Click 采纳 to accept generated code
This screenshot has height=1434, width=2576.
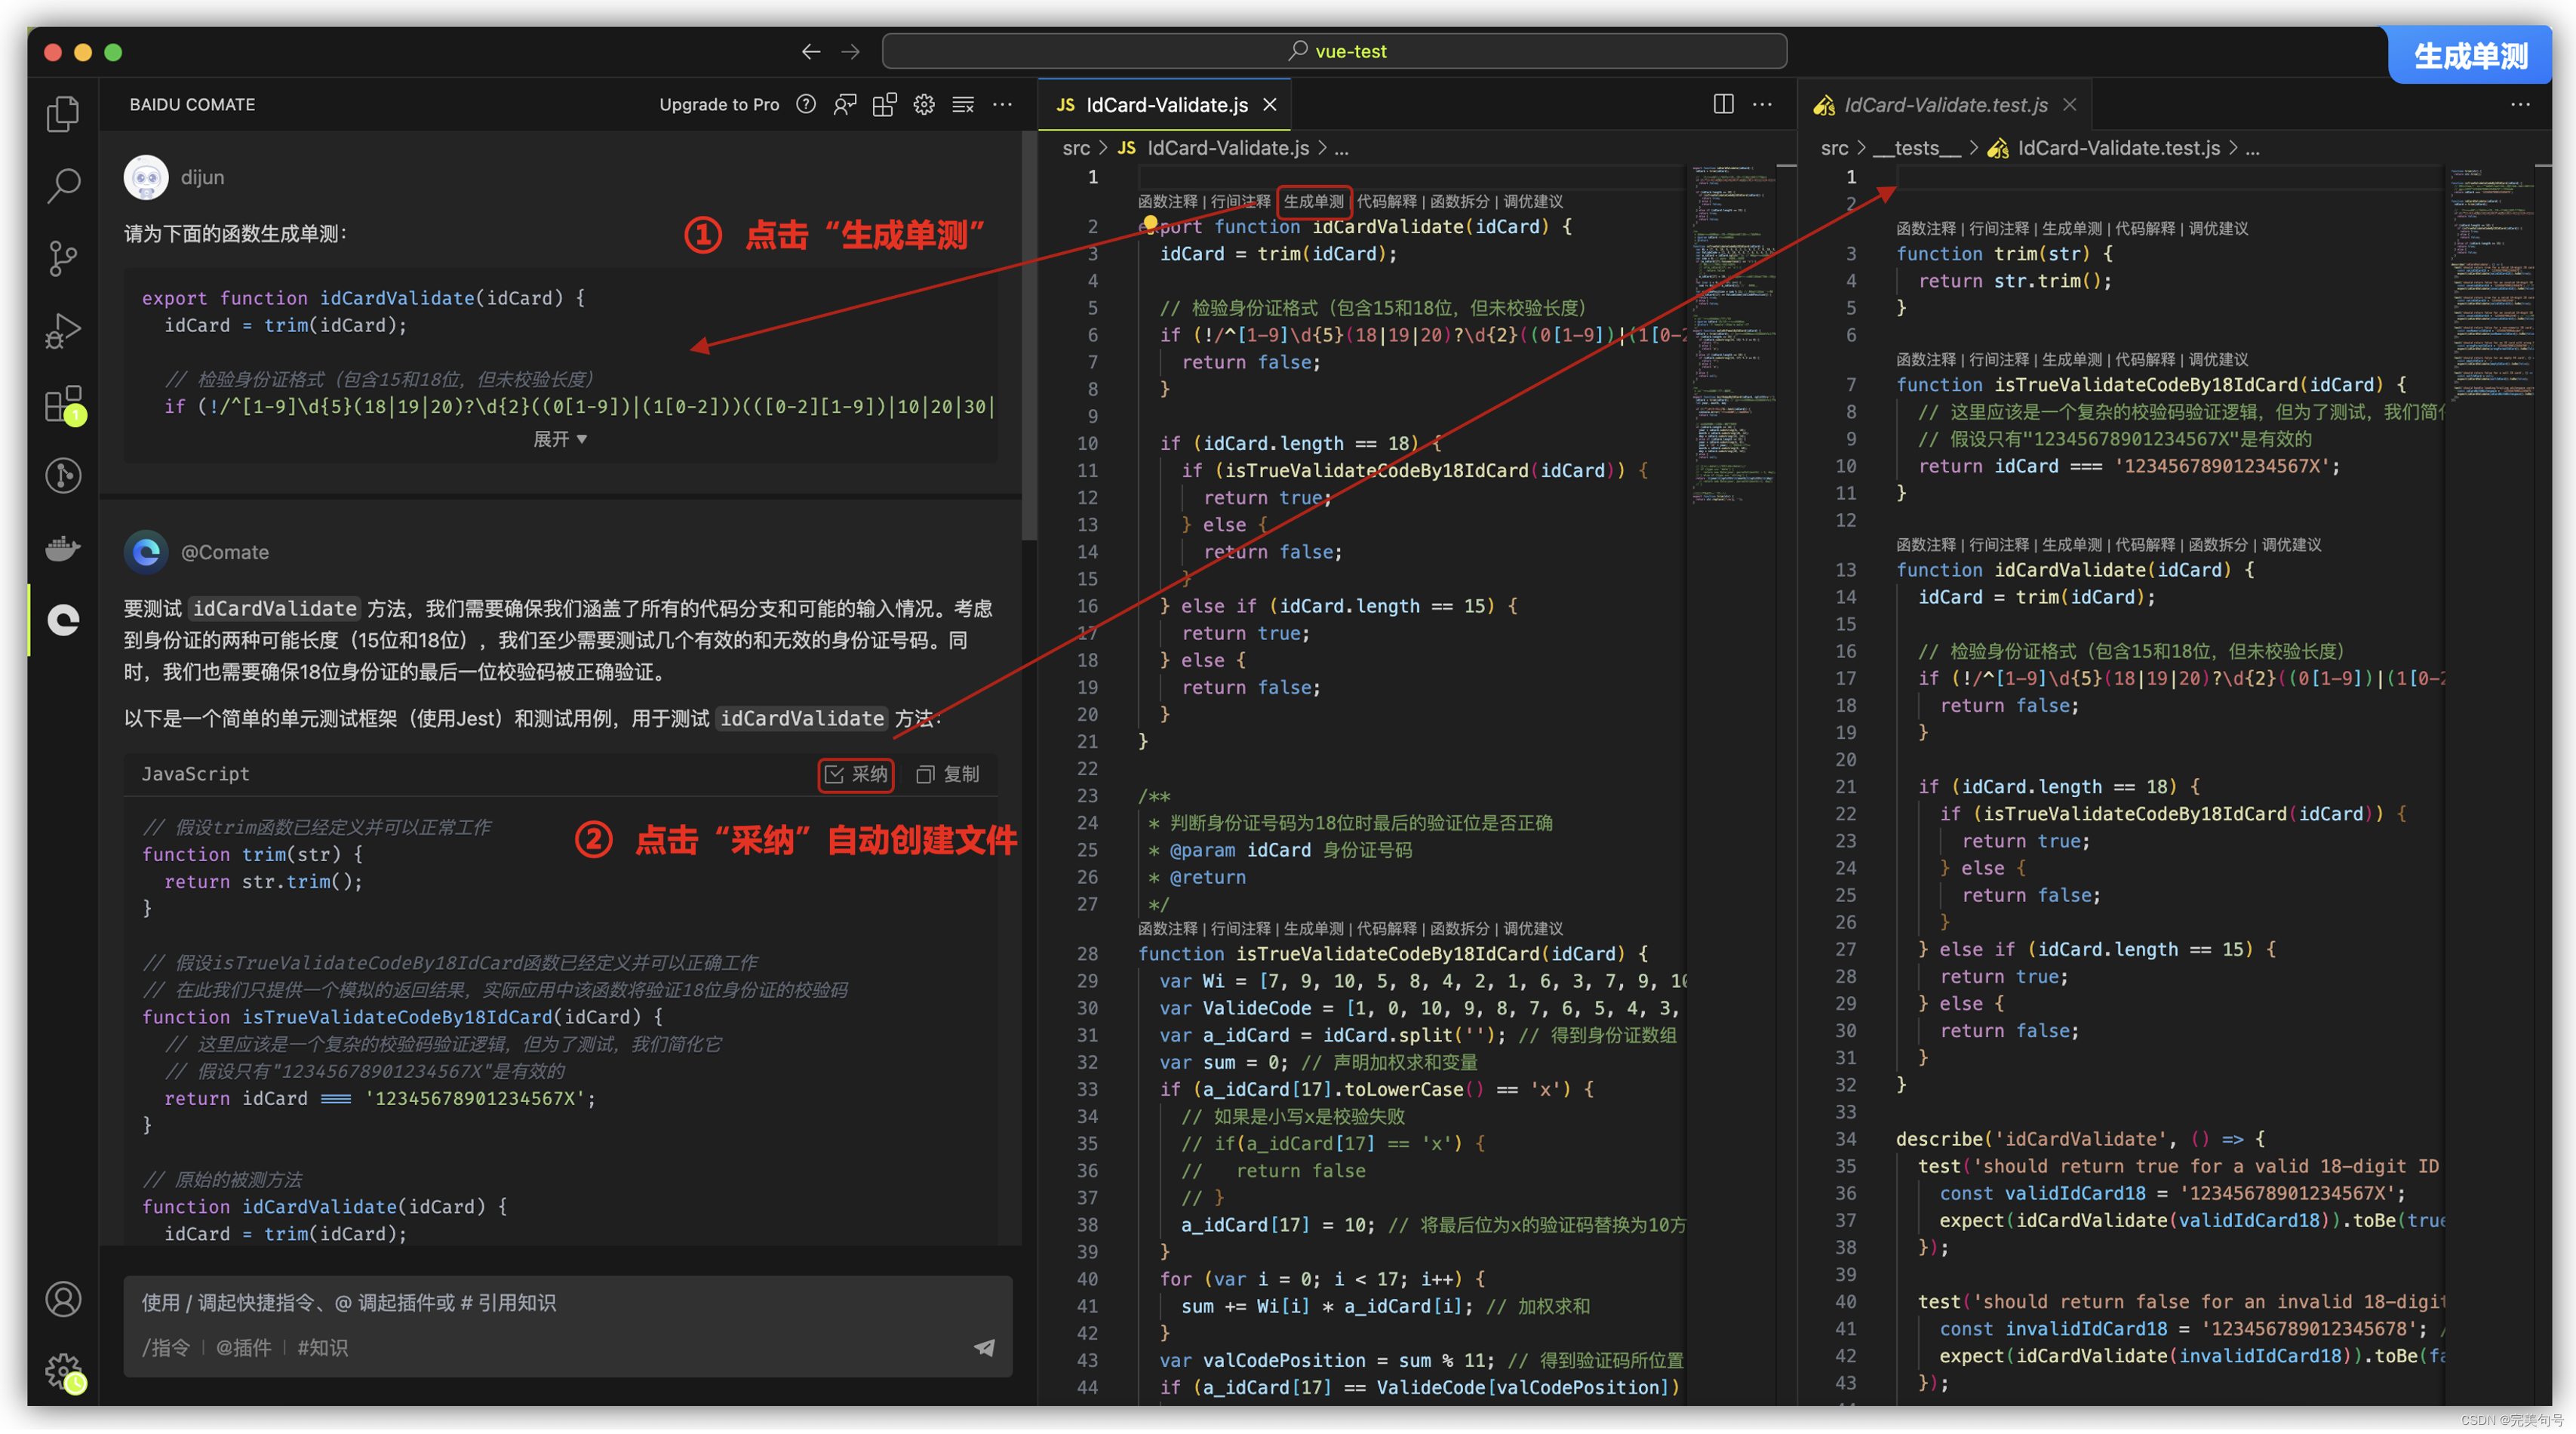856,774
